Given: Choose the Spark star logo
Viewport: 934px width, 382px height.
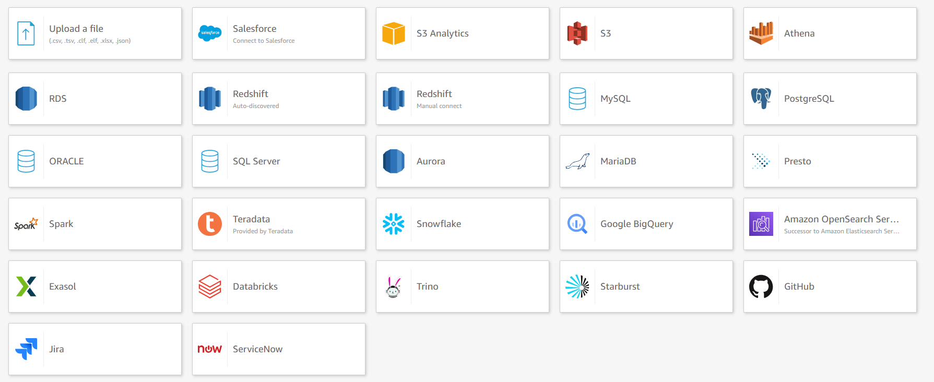Looking at the screenshot, I should click(x=26, y=224).
